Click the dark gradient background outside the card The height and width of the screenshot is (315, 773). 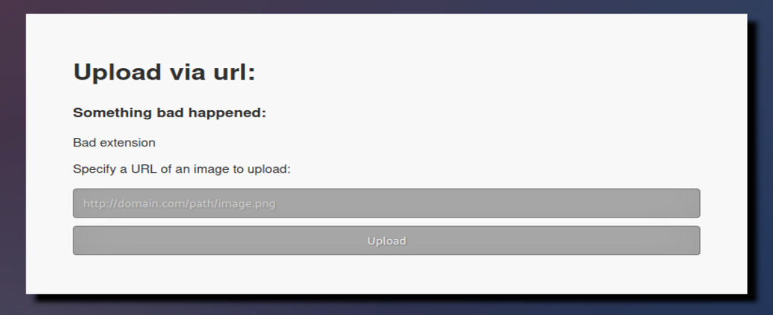coord(12,158)
